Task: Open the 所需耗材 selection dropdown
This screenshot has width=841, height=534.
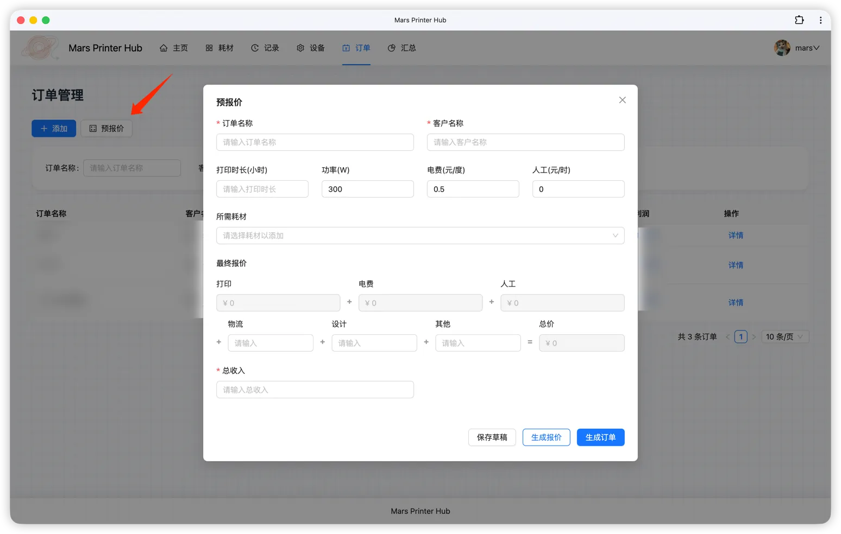Action: [x=420, y=236]
